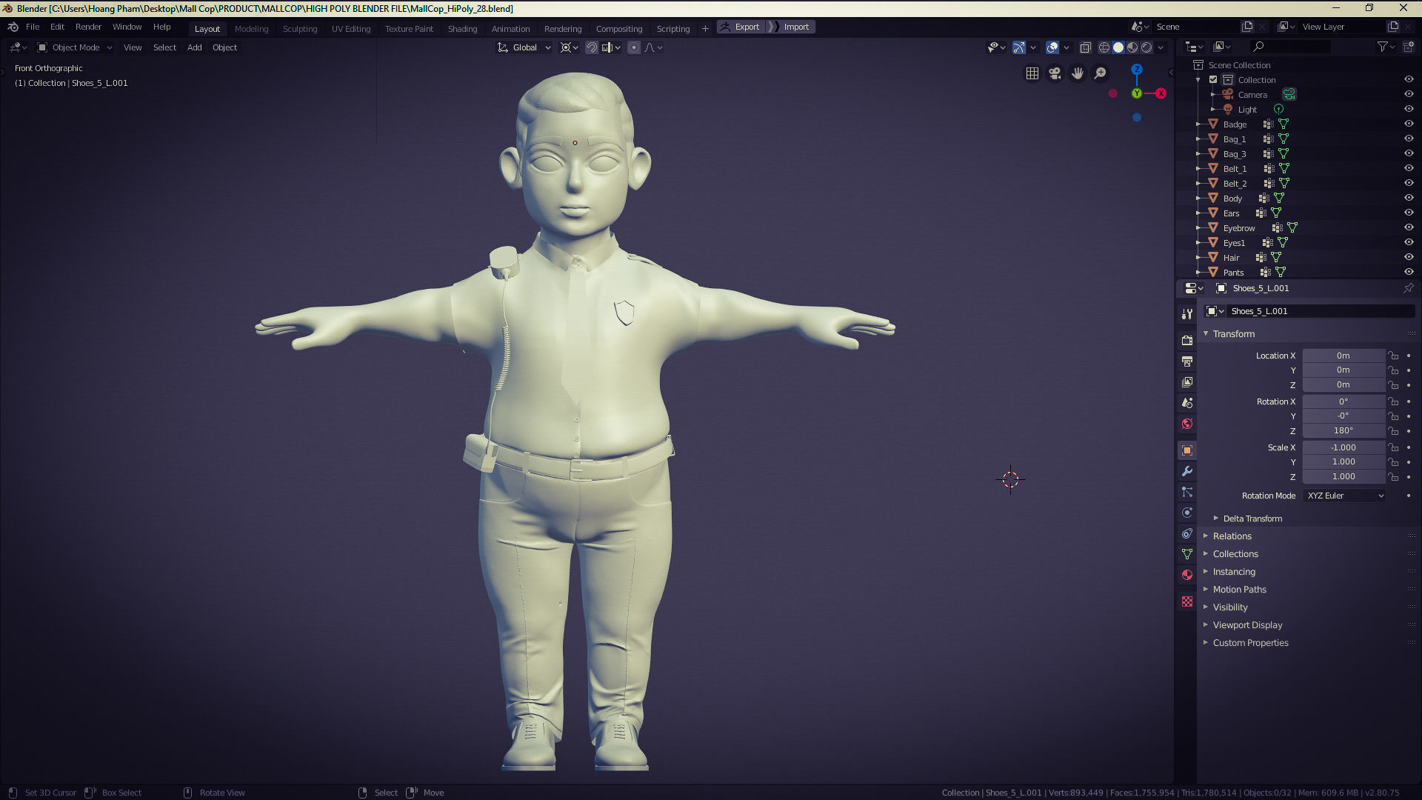Click the Shoes_5_L.001 object name field

[1318, 311]
